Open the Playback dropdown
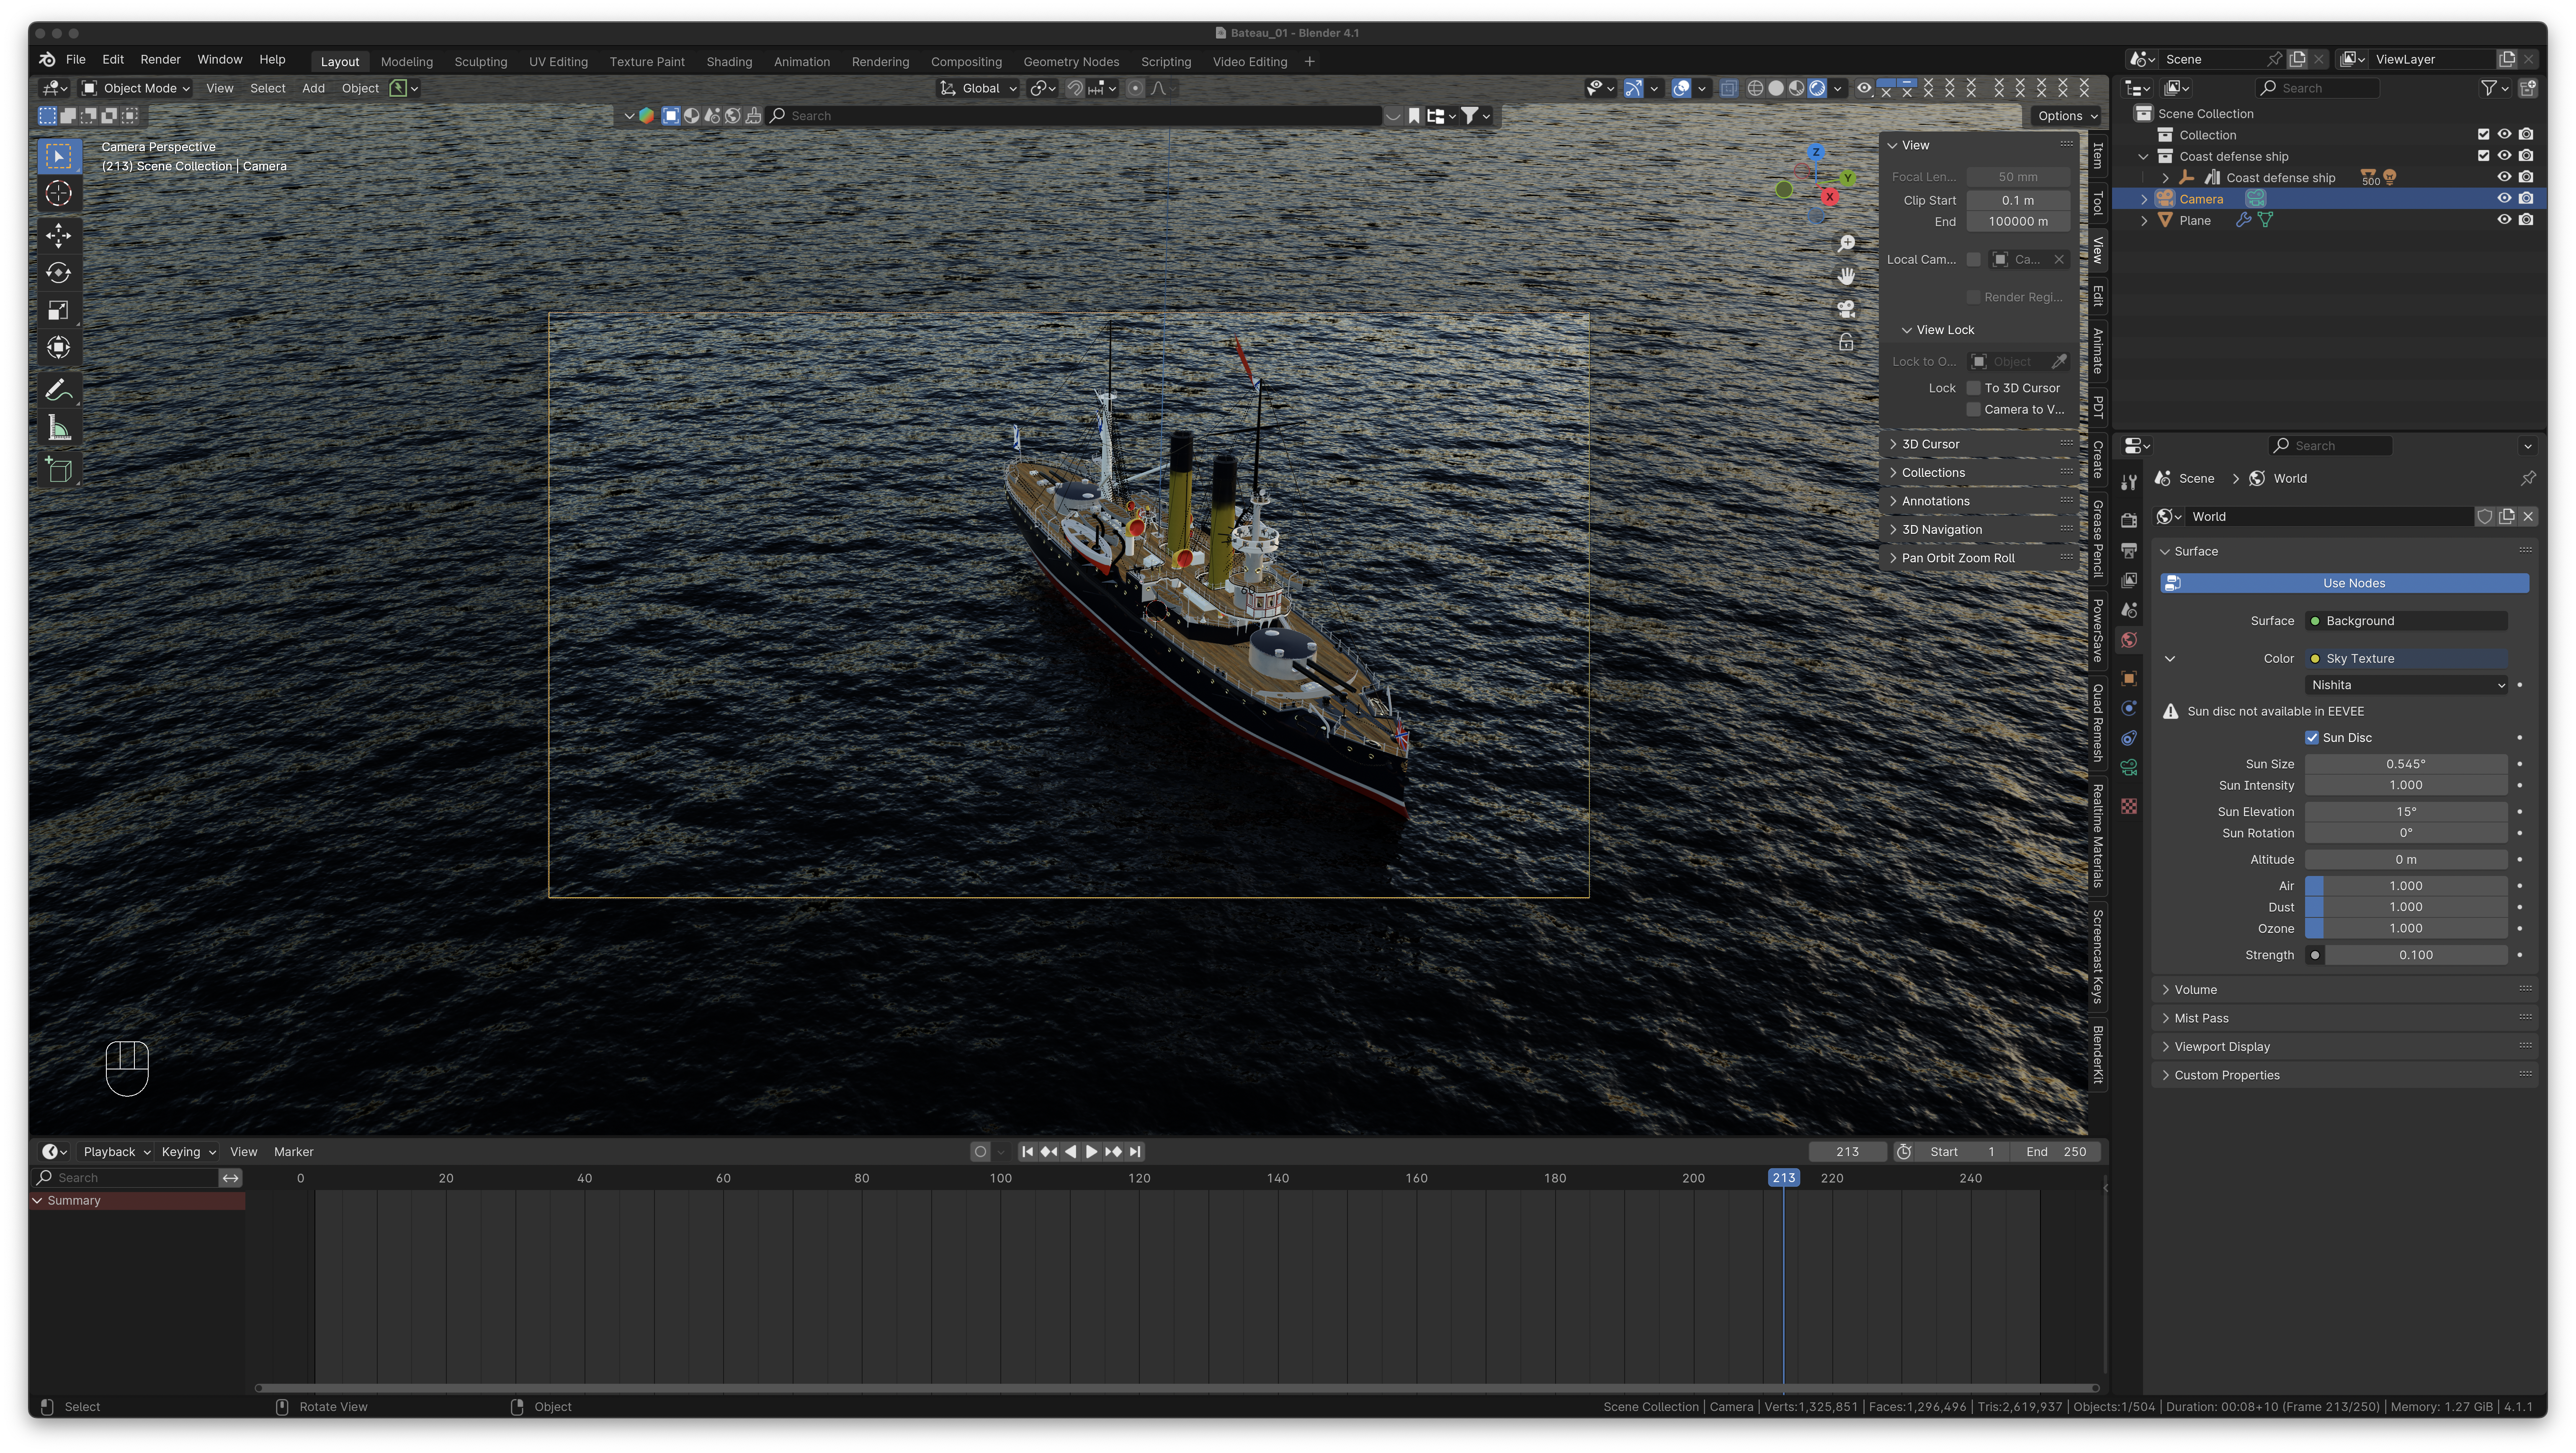This screenshot has width=2576, height=1453. (x=117, y=1152)
